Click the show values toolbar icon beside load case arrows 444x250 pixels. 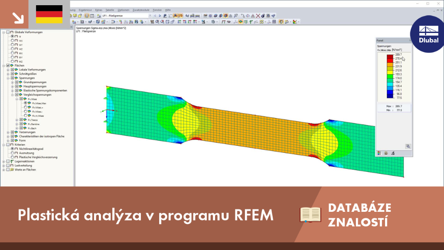pos(165,16)
